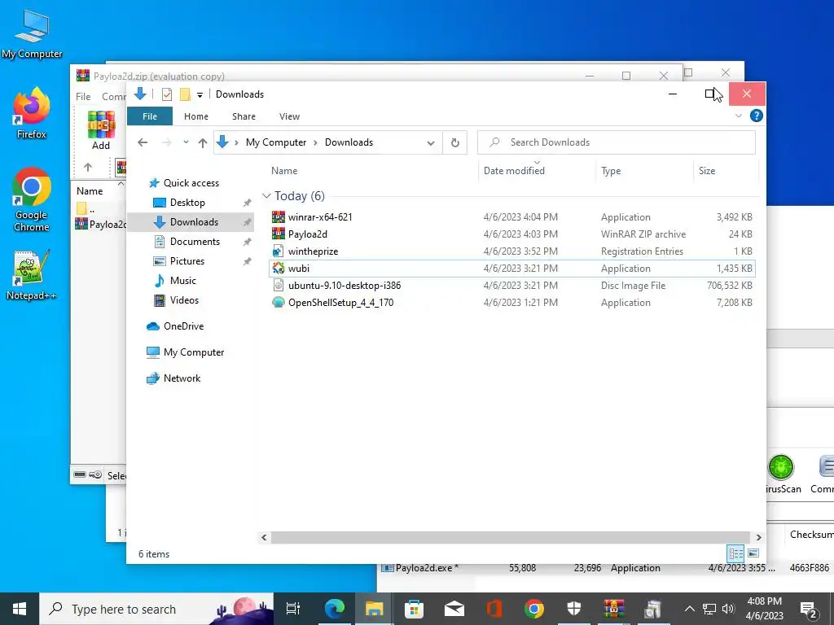Select OneDrive in navigation pane
The width and height of the screenshot is (834, 625).
(183, 326)
